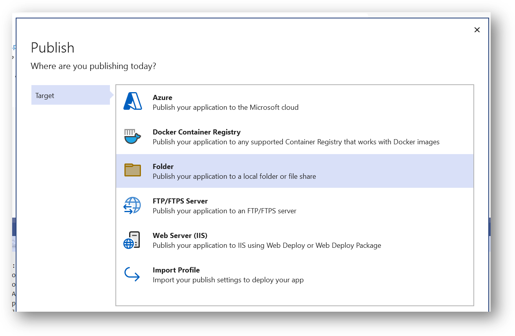Screen dimensions: 515x336
Task: Click the Azure cloud logo icon
Action: click(132, 102)
